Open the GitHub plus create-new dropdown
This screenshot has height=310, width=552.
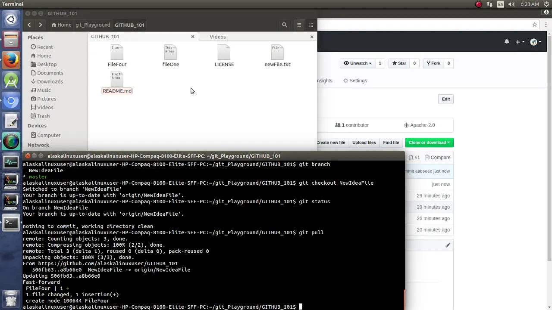(x=520, y=42)
